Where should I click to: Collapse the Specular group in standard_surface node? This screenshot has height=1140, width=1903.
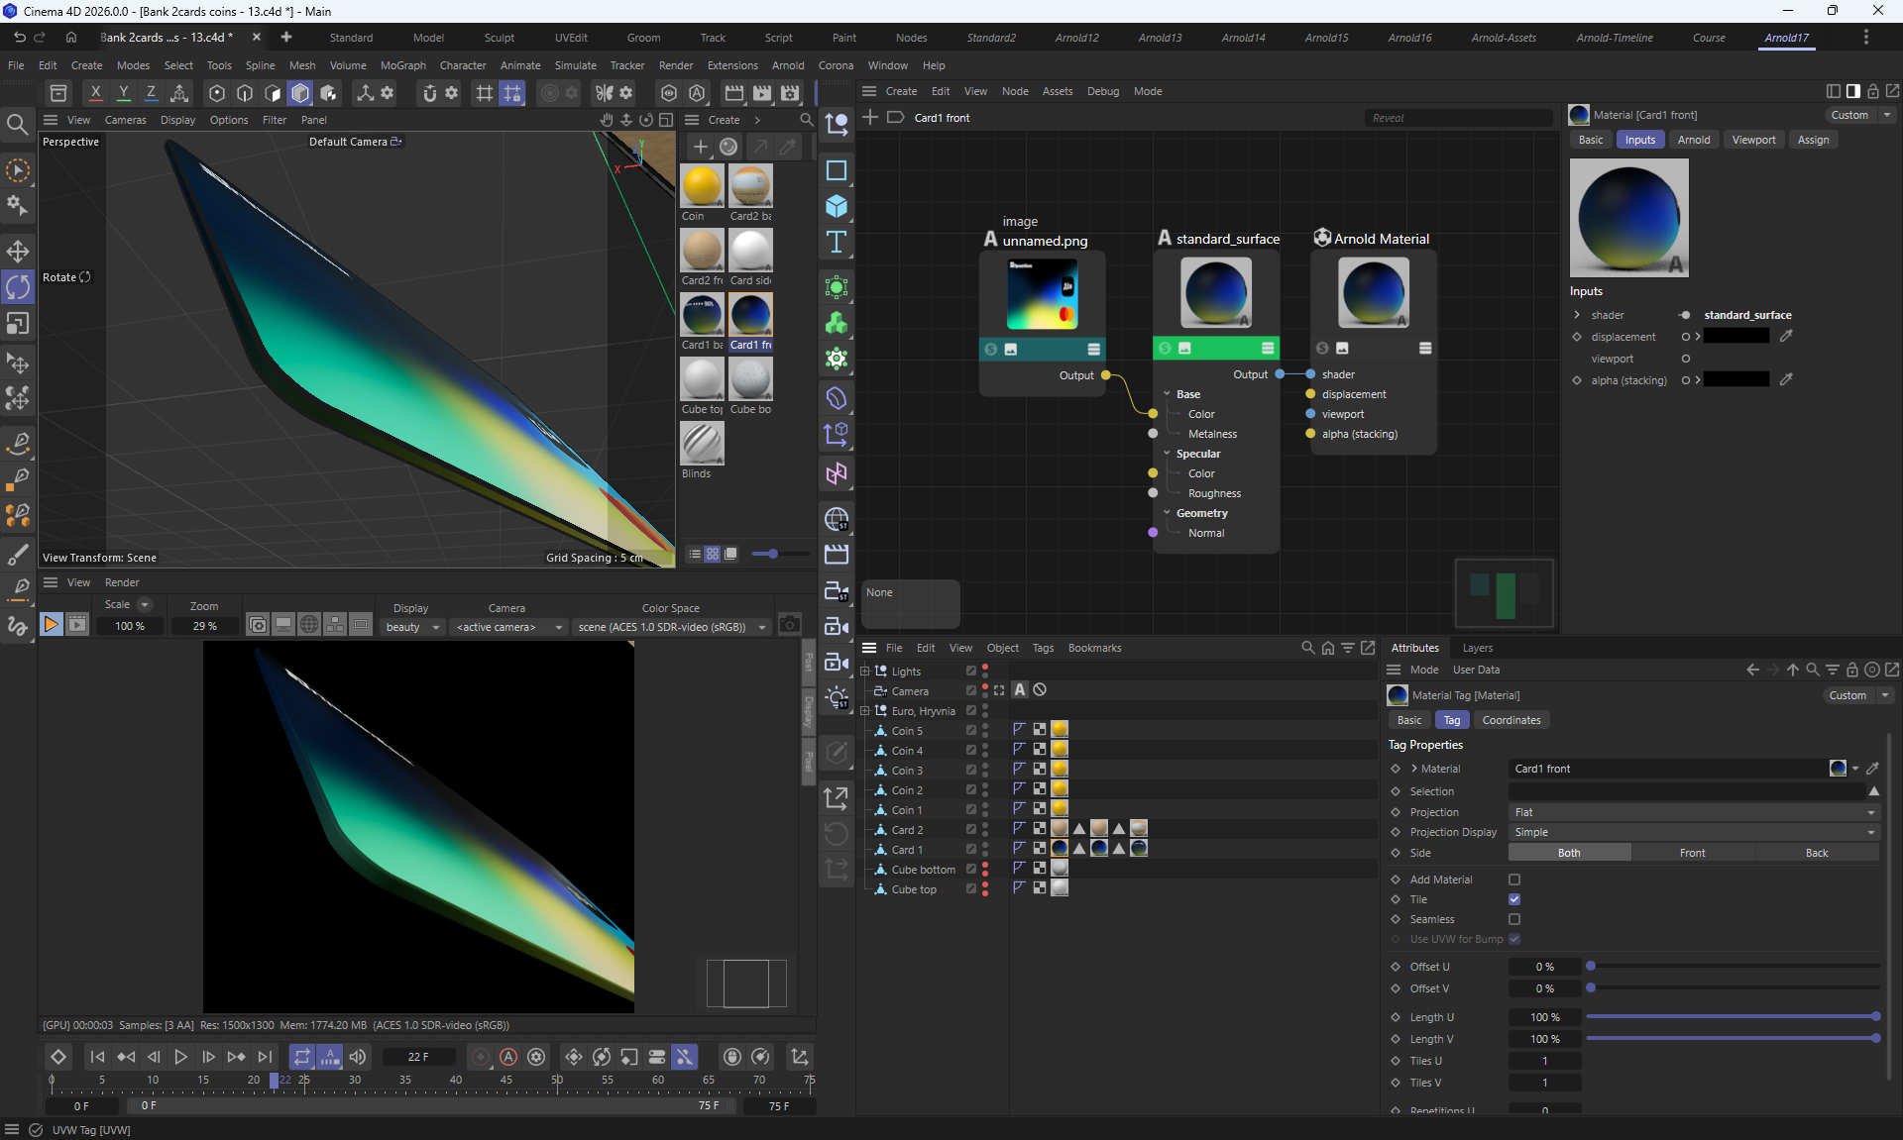1167,454
